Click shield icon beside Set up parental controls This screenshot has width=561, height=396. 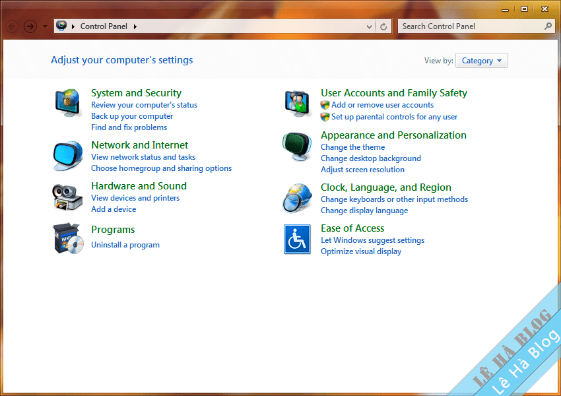click(325, 117)
